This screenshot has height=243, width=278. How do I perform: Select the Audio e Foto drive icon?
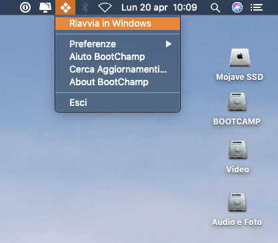pyautogui.click(x=237, y=202)
